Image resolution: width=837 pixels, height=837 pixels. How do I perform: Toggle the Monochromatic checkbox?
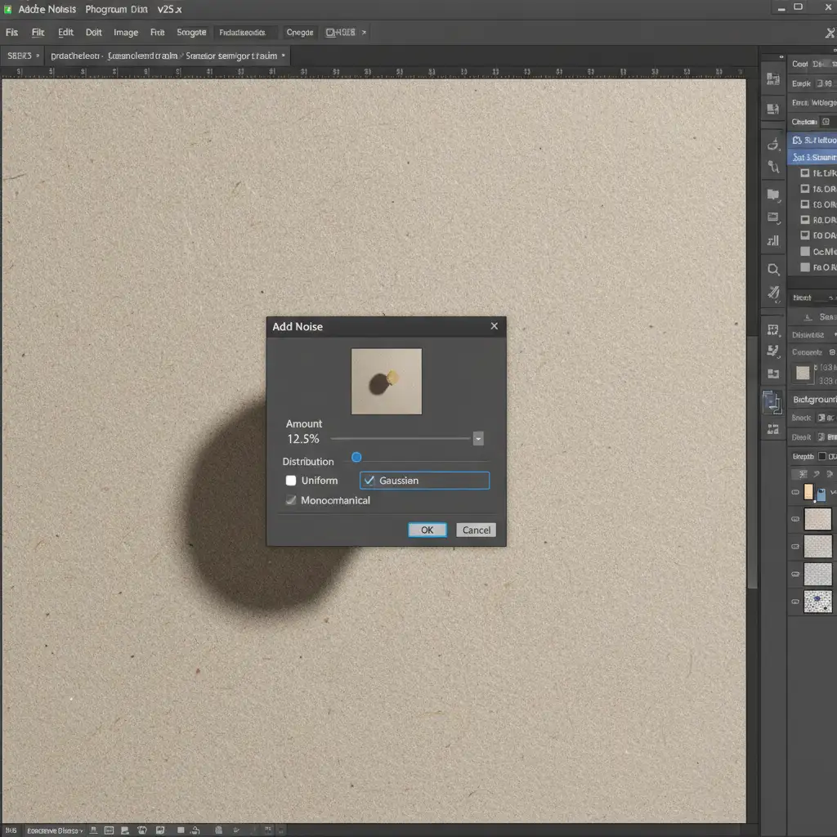291,500
